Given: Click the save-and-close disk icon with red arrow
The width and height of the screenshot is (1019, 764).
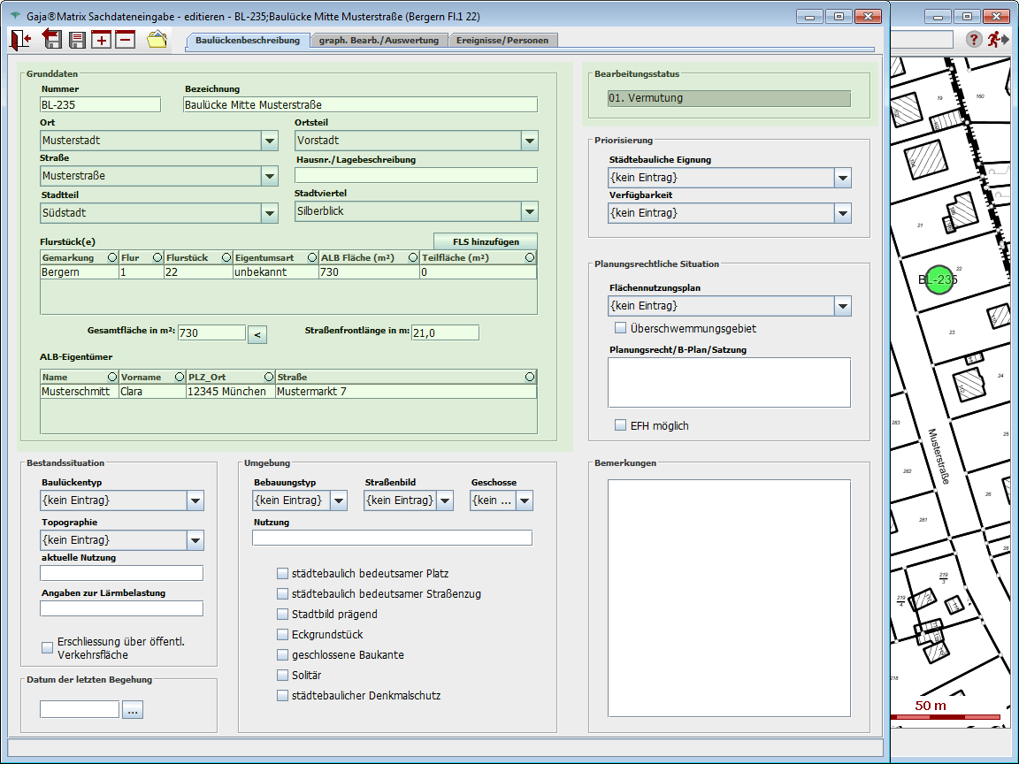Looking at the screenshot, I should click(51, 39).
